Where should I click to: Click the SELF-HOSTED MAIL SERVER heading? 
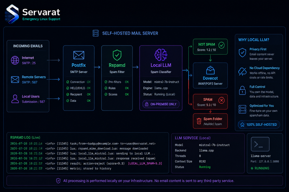click(130, 33)
